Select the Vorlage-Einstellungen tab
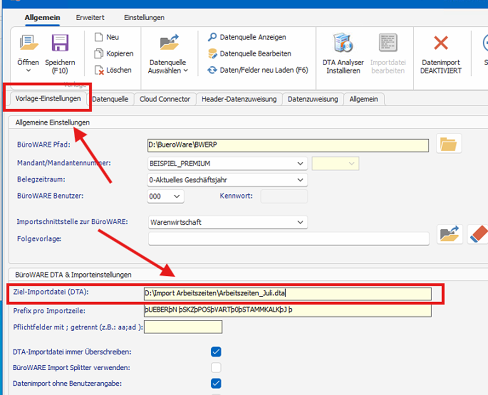This screenshot has width=488, height=395. [x=48, y=99]
